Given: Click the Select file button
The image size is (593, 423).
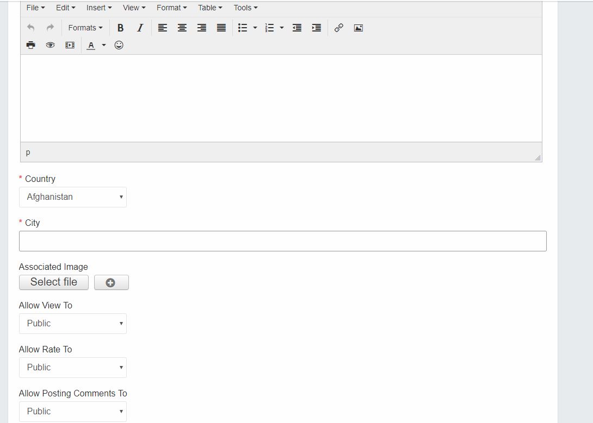Looking at the screenshot, I should tap(53, 282).
